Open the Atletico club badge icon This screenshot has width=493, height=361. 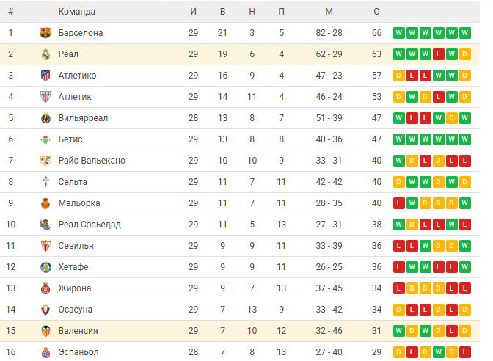click(45, 76)
